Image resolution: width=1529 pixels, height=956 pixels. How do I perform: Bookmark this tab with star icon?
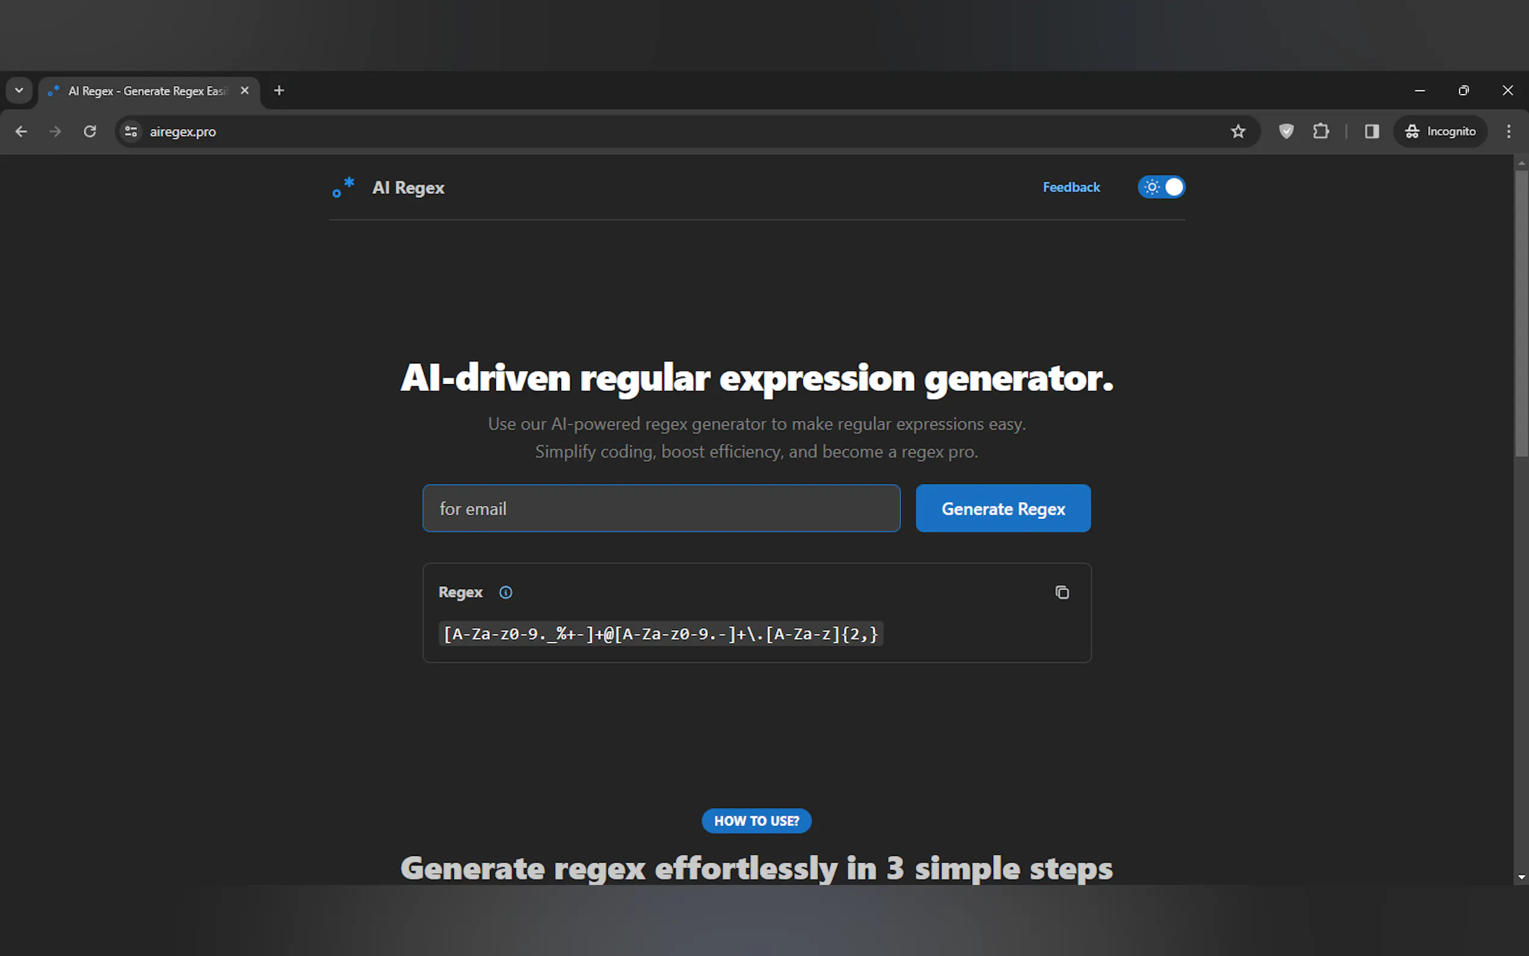point(1238,131)
